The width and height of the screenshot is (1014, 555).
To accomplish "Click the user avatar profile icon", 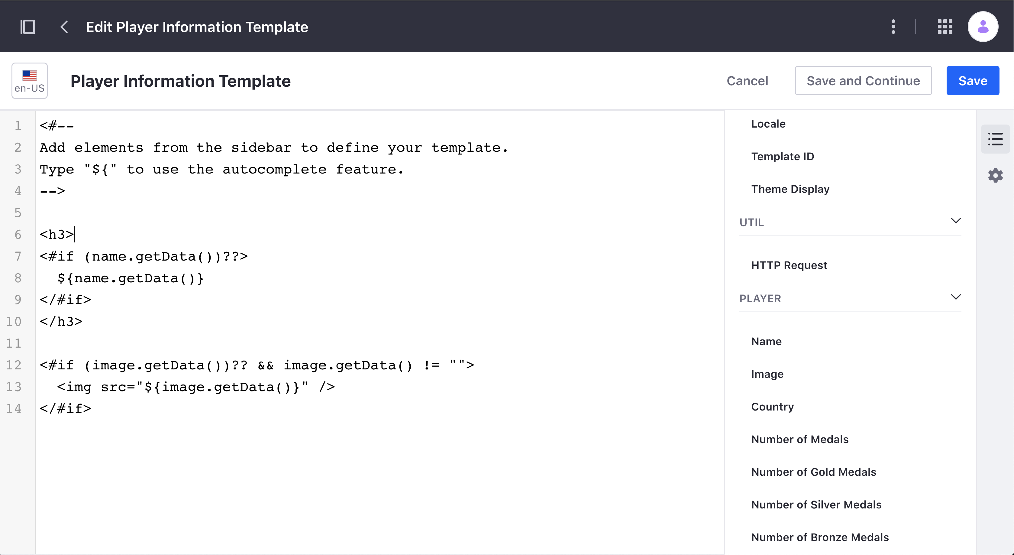I will (x=982, y=27).
